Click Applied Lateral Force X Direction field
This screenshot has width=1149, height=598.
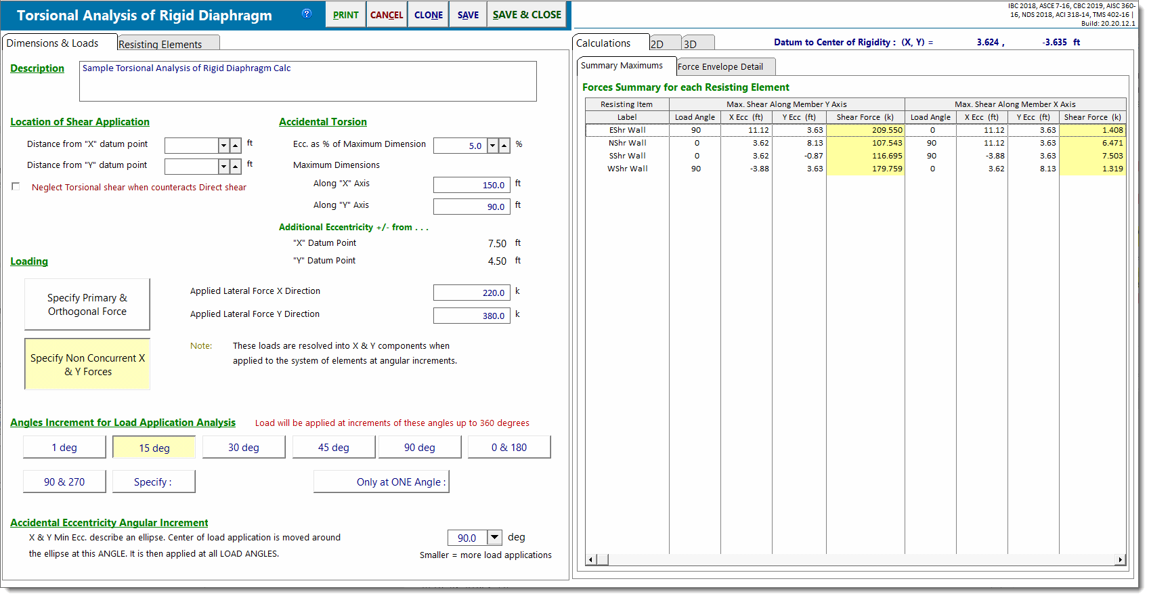click(x=472, y=293)
